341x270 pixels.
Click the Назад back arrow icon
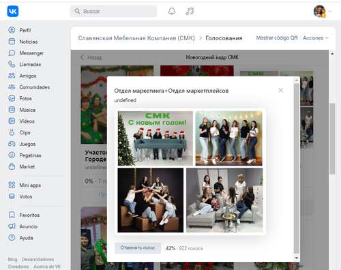coord(83,57)
